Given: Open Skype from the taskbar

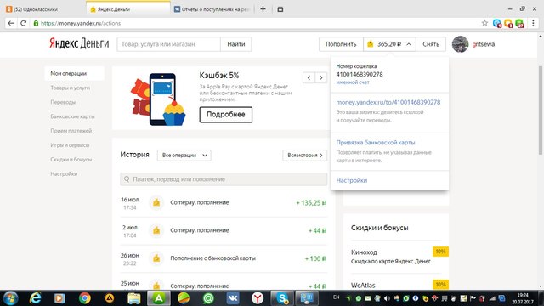Looking at the screenshot, I should point(282,298).
